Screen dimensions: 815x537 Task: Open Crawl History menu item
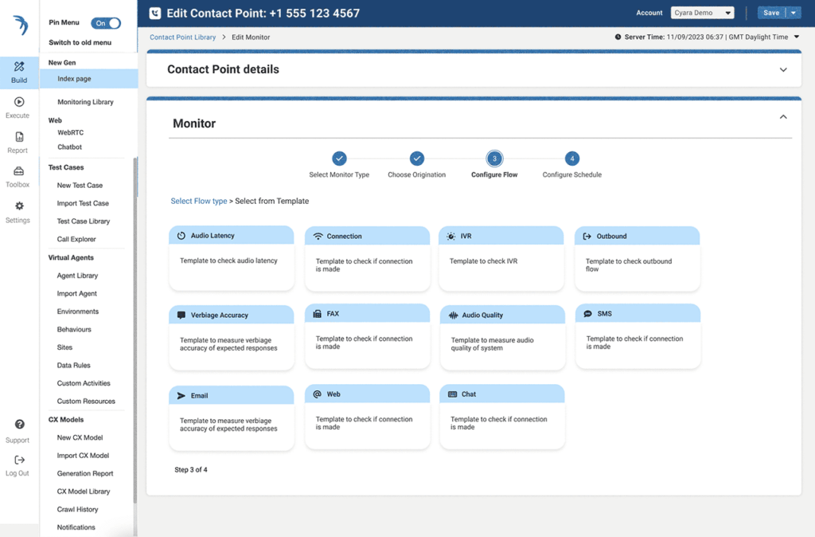(77, 509)
